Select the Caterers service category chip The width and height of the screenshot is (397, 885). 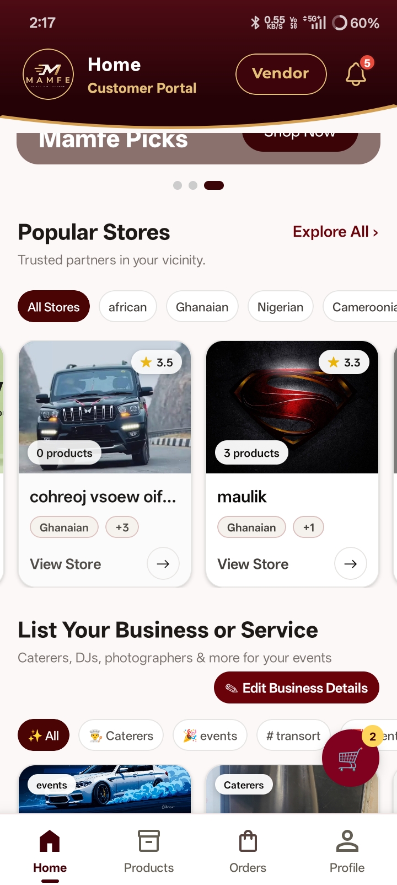[x=121, y=735]
